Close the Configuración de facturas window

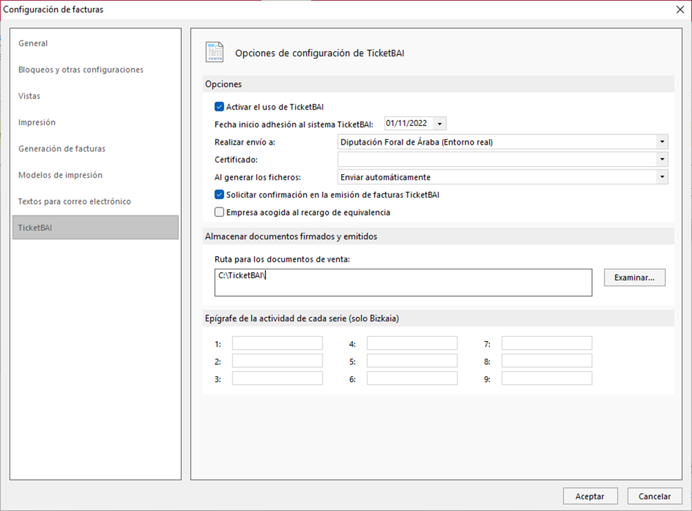coord(680,10)
